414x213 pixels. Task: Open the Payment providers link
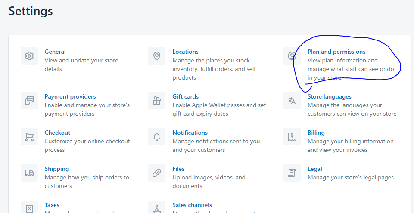(x=70, y=96)
